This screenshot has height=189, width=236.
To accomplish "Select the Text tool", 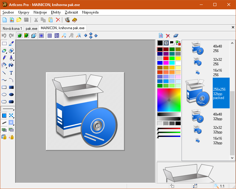I will [x=11, y=73].
